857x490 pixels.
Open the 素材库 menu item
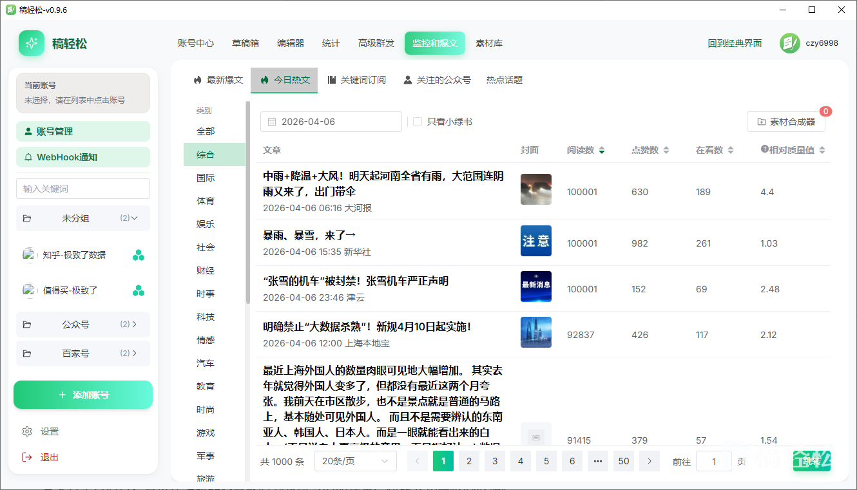coord(489,43)
